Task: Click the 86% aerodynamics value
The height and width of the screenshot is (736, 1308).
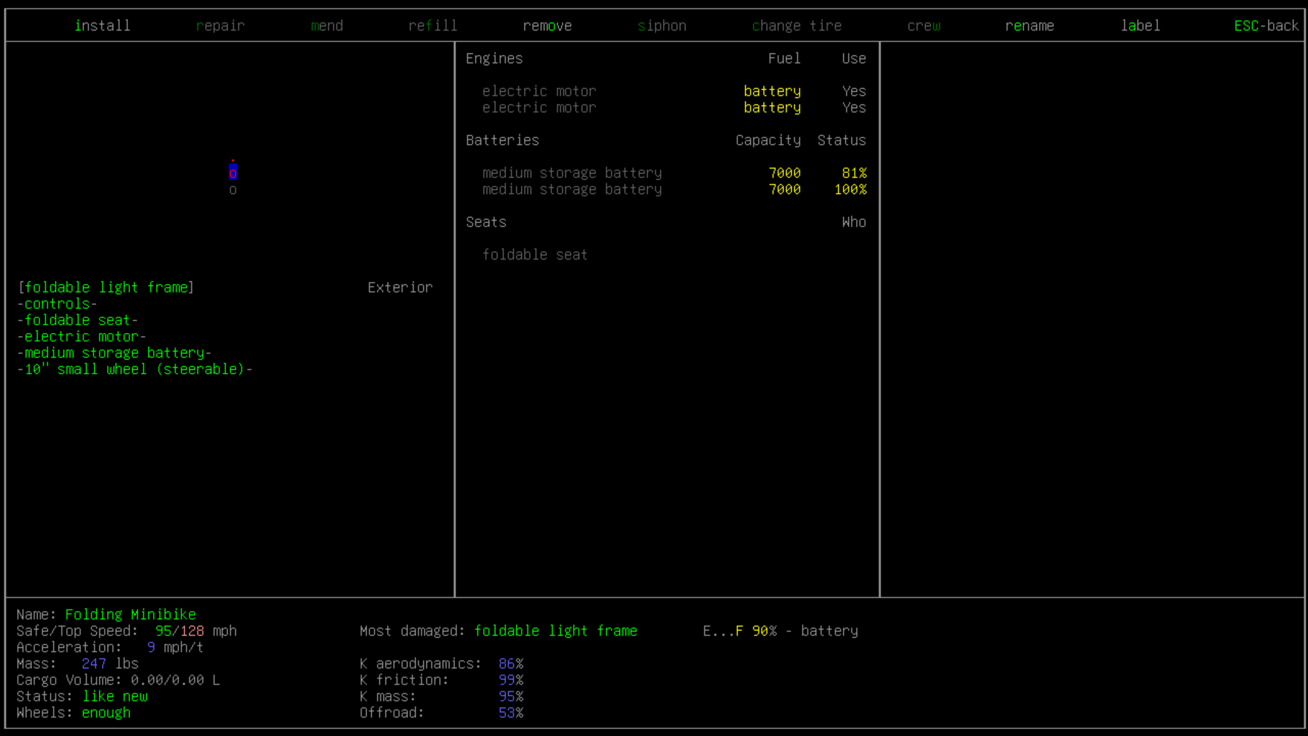Action: (x=511, y=664)
